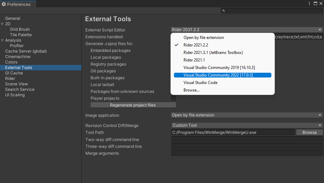The width and height of the screenshot is (324, 183).
Task: Open the Revision Control Diff/Merge dropdown
Action: pyautogui.click(x=247, y=125)
